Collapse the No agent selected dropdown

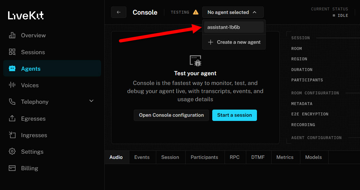[233, 12]
